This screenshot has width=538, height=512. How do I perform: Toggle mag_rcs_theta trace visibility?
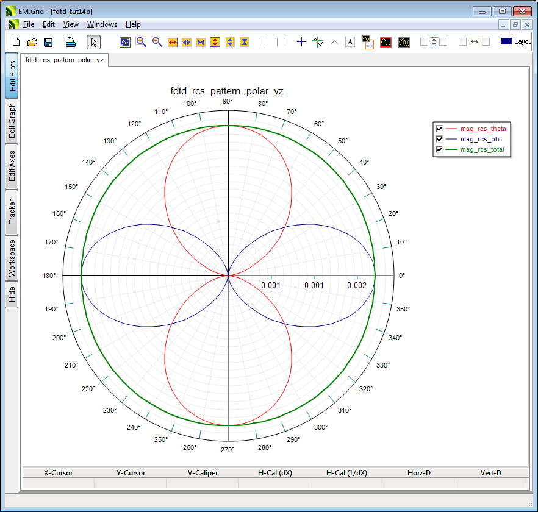(x=439, y=129)
